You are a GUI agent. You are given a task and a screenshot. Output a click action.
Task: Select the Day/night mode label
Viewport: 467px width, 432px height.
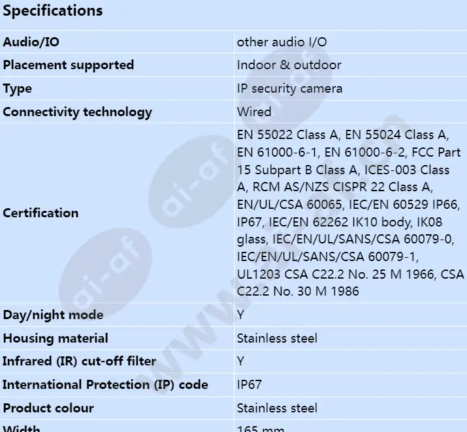[x=53, y=315]
